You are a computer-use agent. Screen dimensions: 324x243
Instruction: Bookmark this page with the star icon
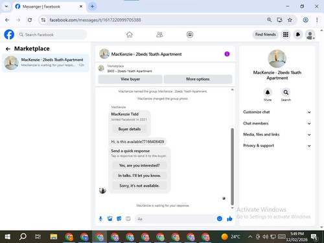[290, 20]
